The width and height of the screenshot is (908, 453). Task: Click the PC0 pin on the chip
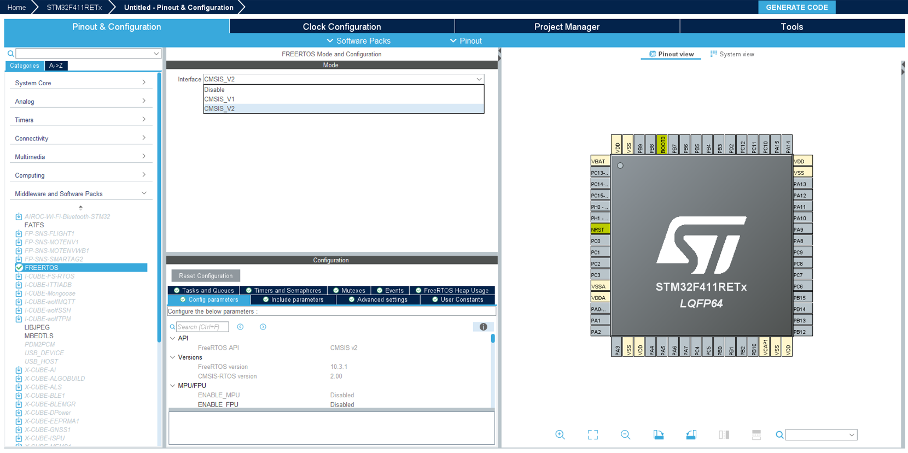(600, 241)
